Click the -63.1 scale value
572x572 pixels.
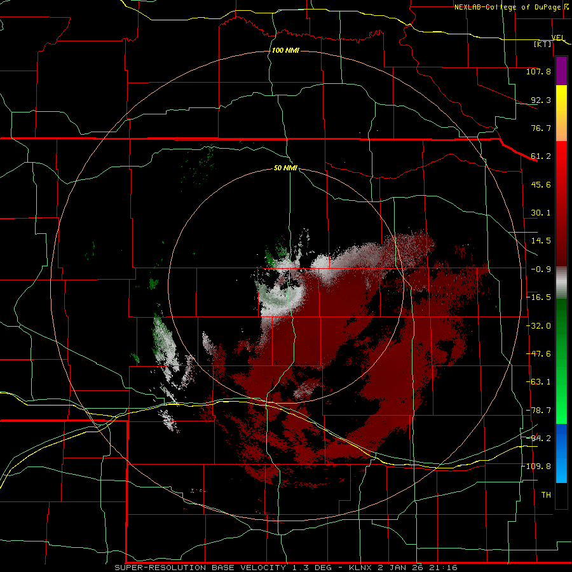click(538, 382)
